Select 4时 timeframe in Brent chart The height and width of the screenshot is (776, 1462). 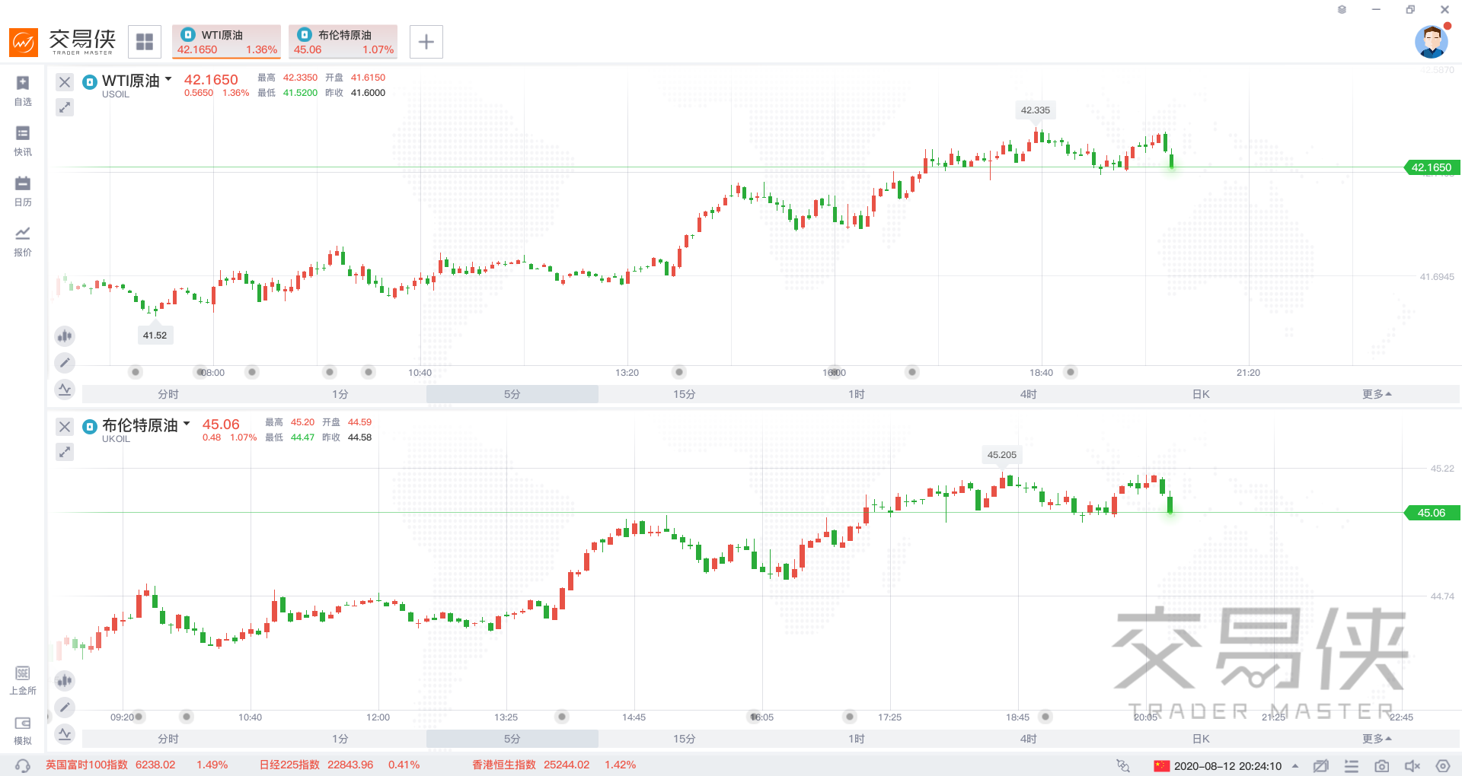[1029, 739]
